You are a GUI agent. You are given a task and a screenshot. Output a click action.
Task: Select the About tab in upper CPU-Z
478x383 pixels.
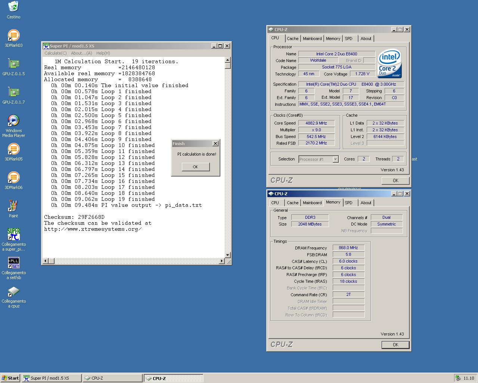[x=366, y=39]
